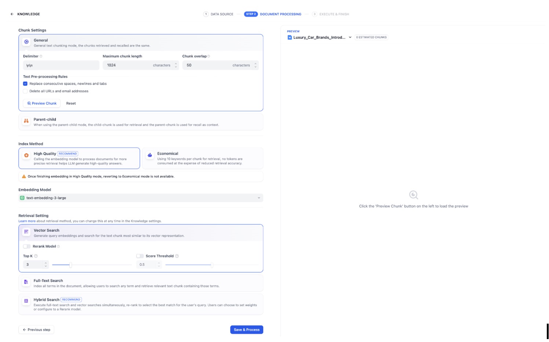The image size is (549, 342).
Task: Click the Preview Chunk button
Action: click(x=42, y=103)
